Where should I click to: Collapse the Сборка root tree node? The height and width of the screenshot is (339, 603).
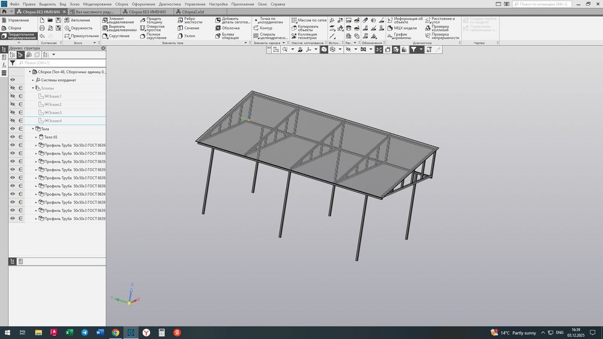click(x=30, y=72)
